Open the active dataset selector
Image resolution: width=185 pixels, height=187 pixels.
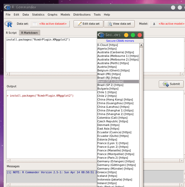pyautogui.click(x=50, y=24)
